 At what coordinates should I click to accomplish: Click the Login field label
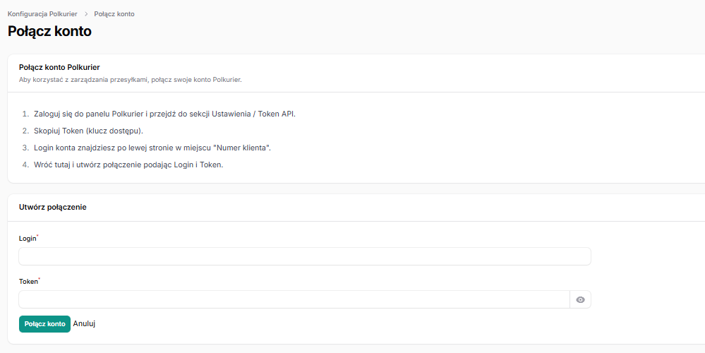[x=27, y=239]
